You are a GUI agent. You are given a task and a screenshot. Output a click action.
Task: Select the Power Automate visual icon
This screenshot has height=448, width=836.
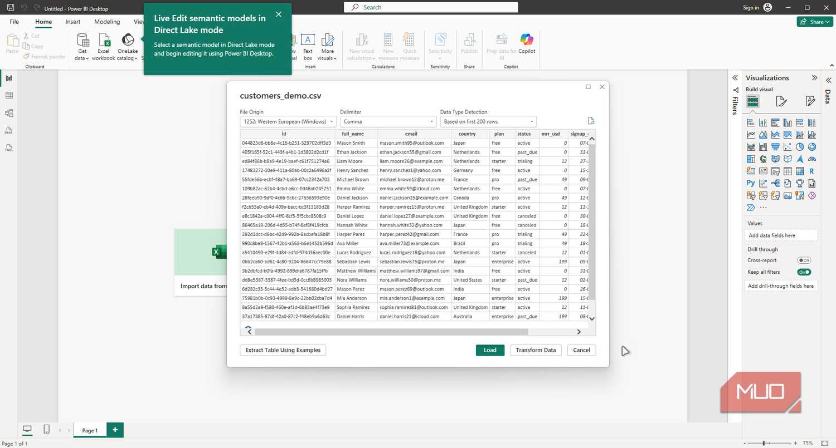(751, 208)
